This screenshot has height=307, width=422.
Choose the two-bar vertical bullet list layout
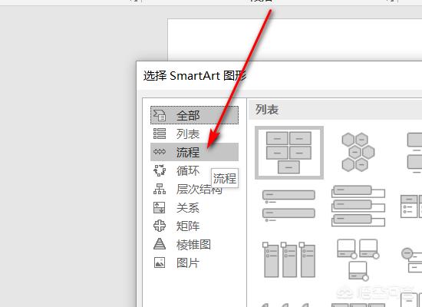click(x=288, y=206)
